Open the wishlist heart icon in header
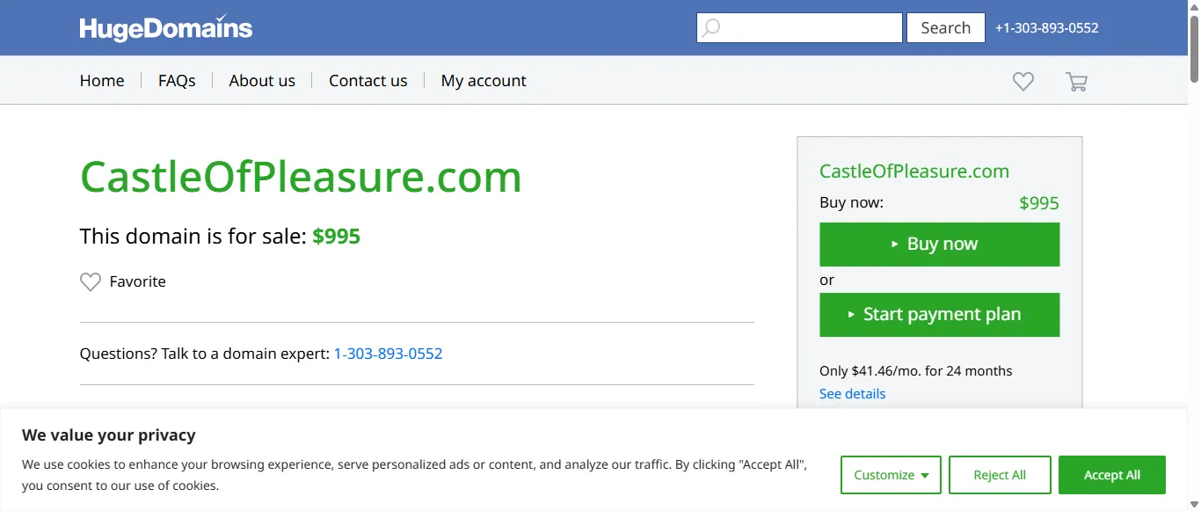Viewport: 1201px width, 511px height. [1023, 81]
